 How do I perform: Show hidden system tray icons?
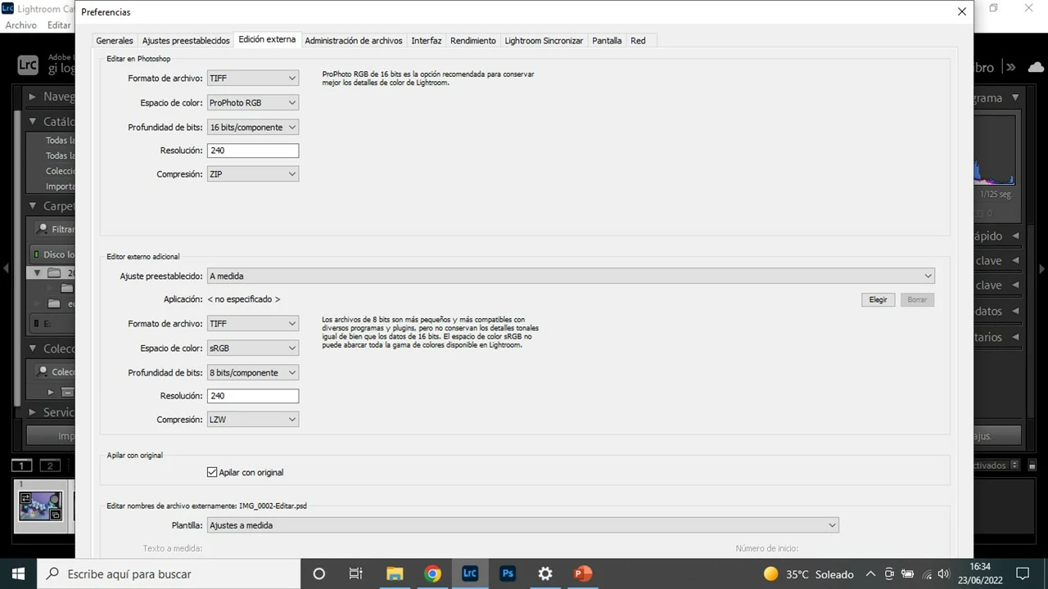(870, 574)
